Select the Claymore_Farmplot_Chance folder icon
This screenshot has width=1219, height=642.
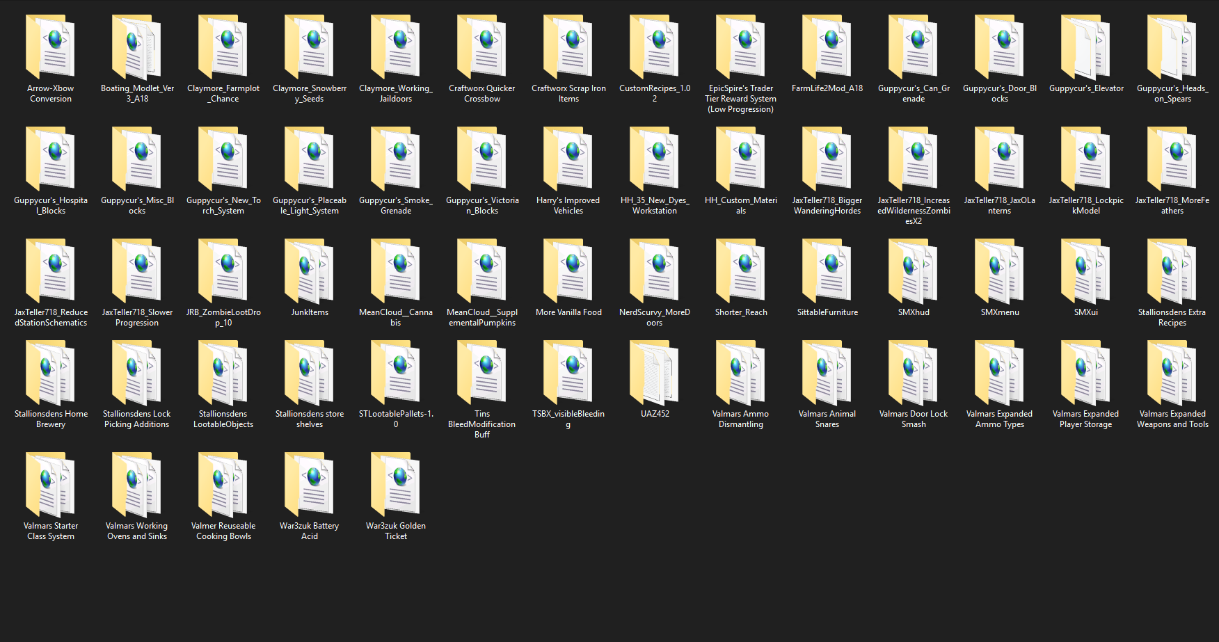point(223,47)
